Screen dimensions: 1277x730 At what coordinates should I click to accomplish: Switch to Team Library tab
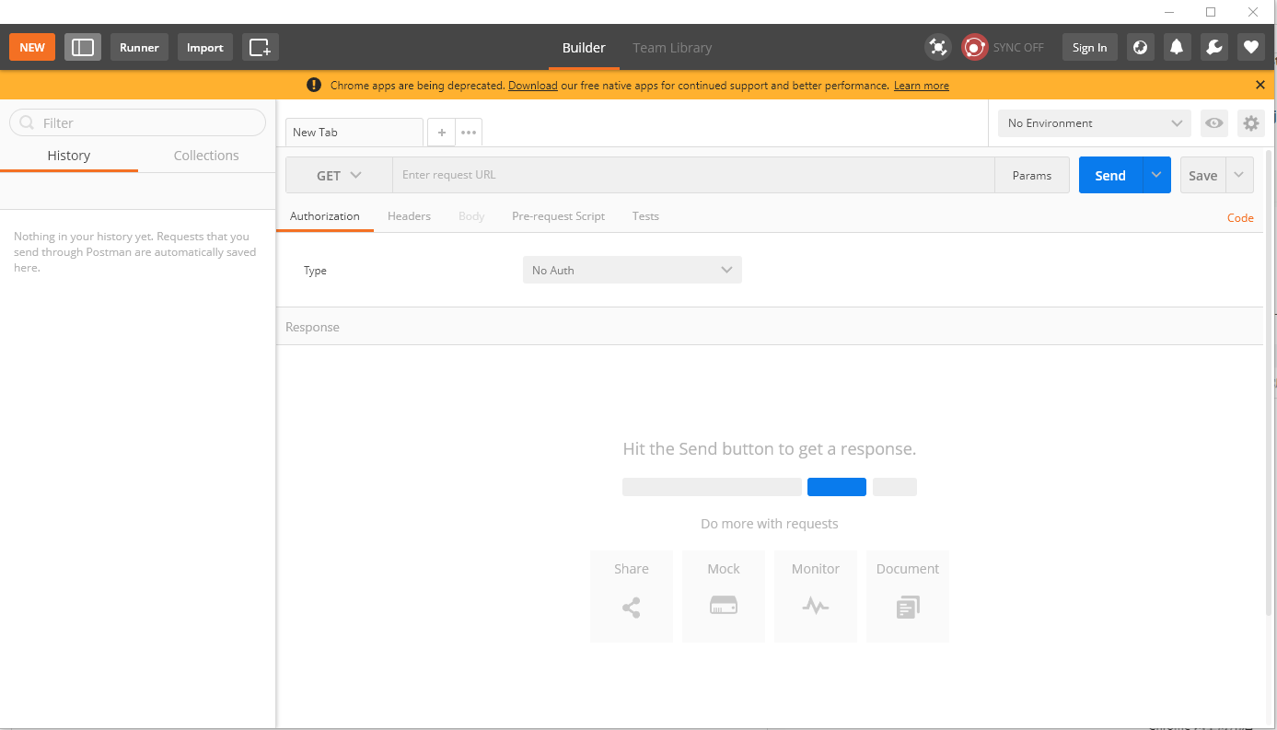point(672,48)
